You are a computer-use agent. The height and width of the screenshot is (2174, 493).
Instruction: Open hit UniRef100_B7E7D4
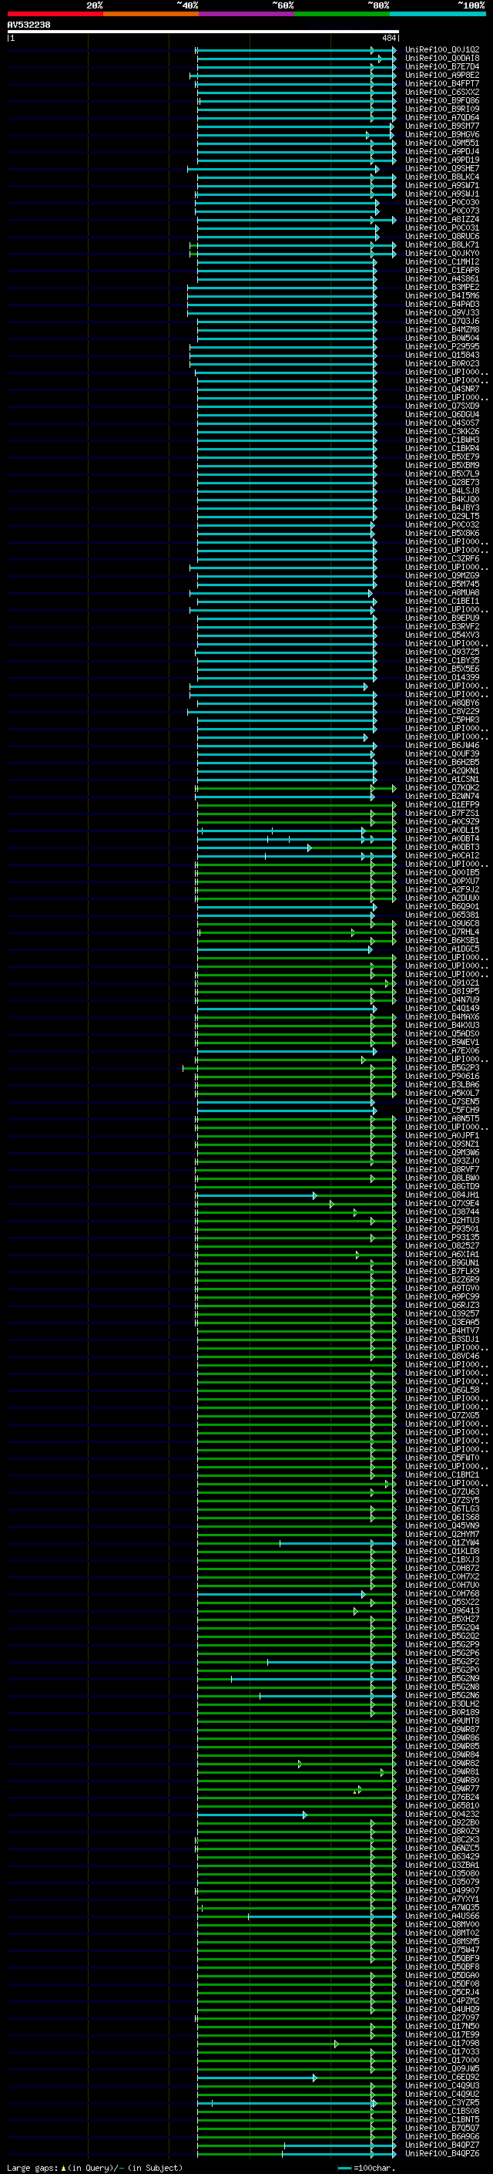tap(442, 66)
